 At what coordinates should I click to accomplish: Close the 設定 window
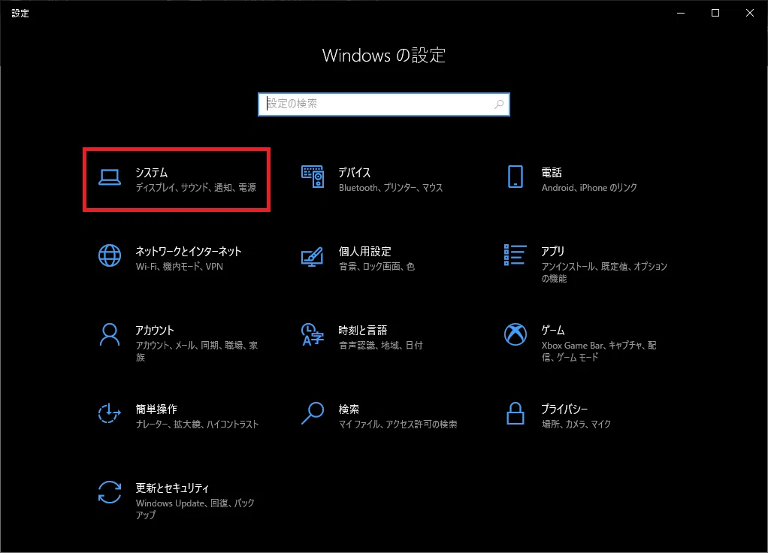(750, 14)
